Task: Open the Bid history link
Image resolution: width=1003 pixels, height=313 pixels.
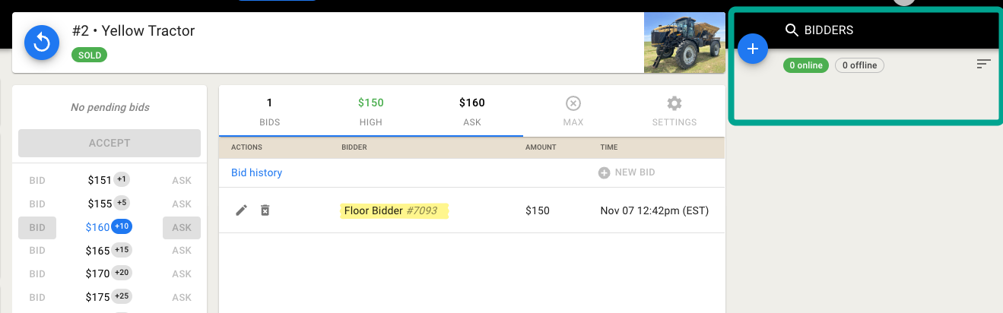Action: pyautogui.click(x=256, y=172)
